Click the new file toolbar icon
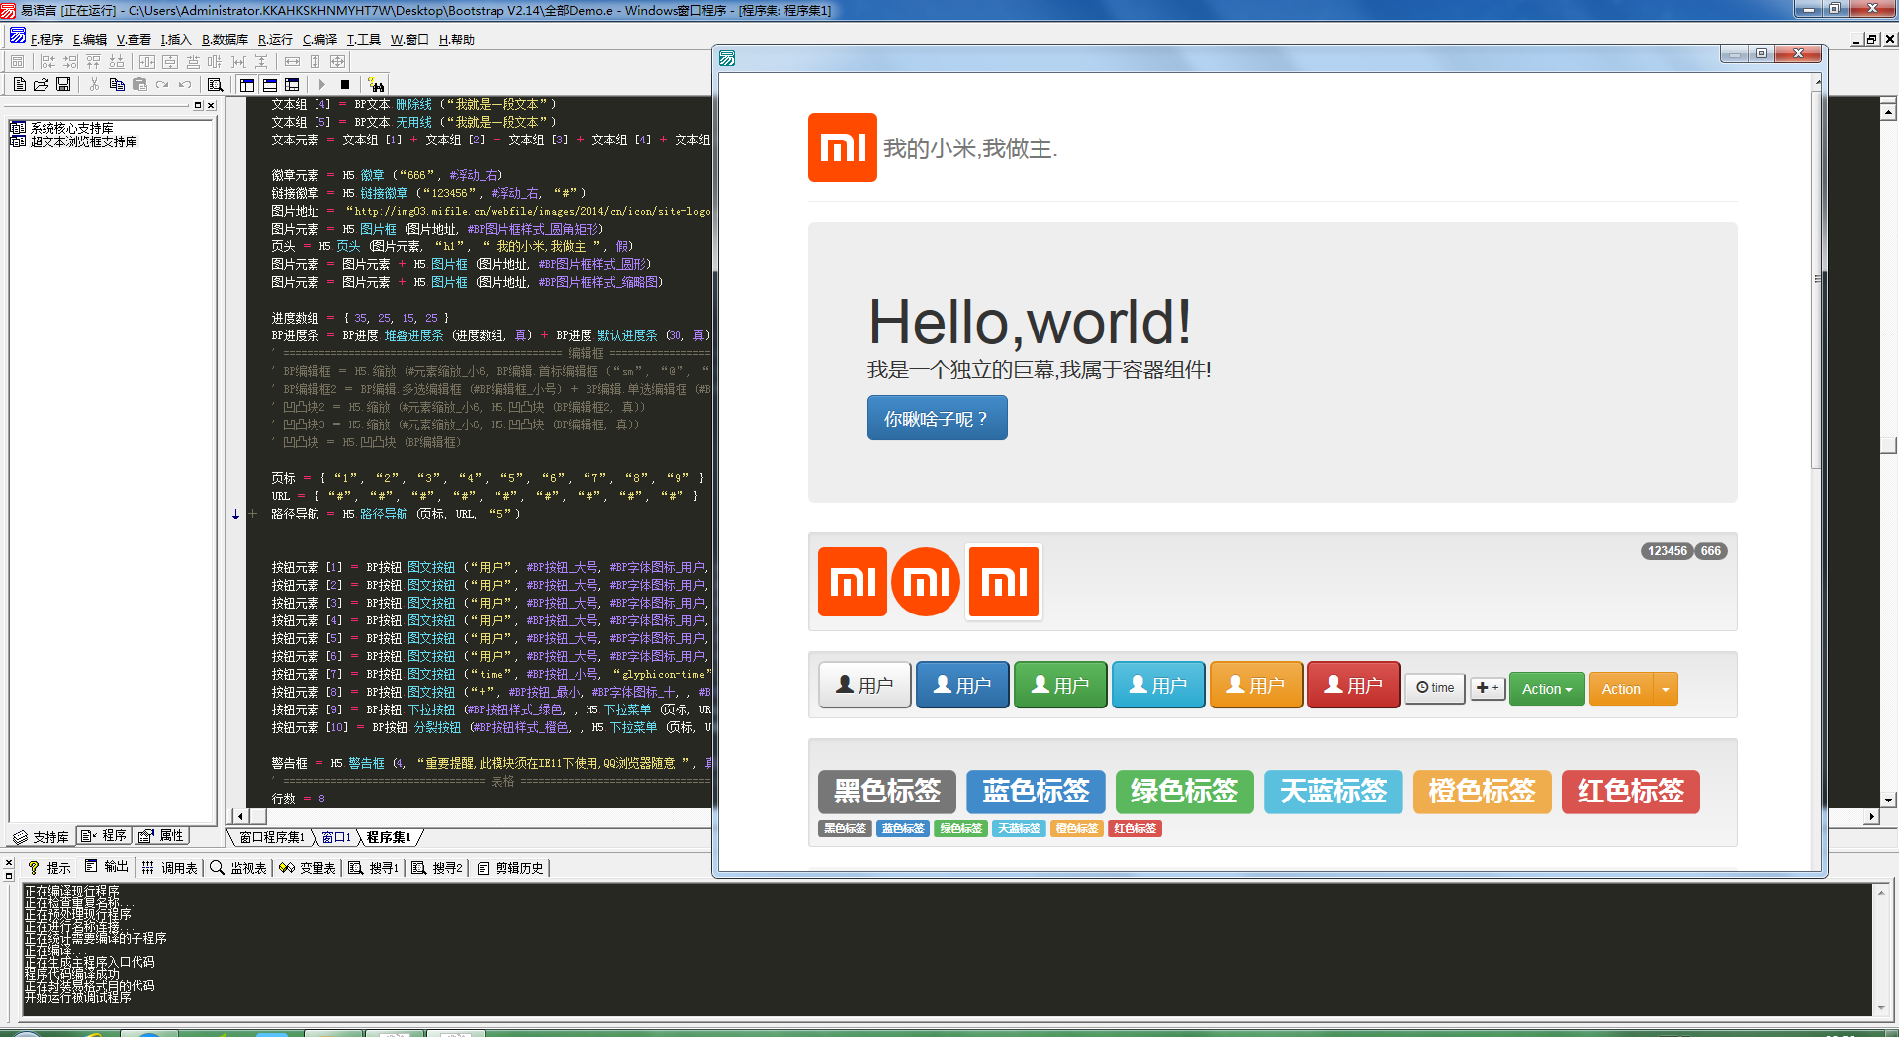Viewport: 1899px width, 1037px height. pyautogui.click(x=19, y=85)
